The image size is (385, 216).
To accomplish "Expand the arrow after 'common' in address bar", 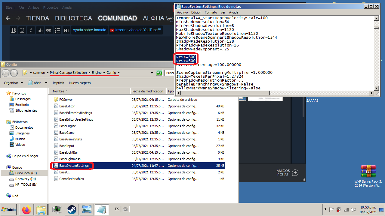I will [48, 73].
